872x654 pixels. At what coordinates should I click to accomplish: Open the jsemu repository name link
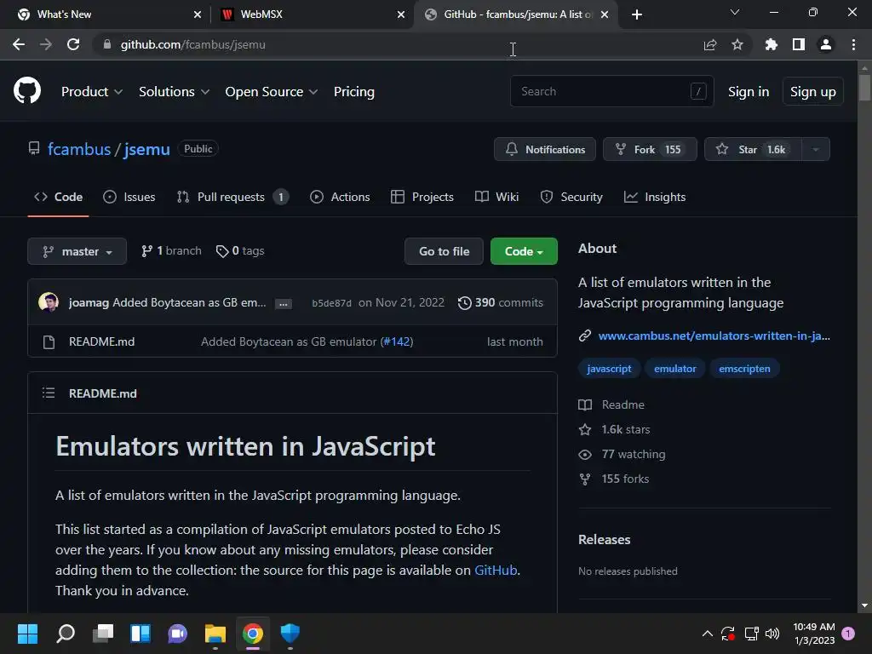[x=146, y=149]
